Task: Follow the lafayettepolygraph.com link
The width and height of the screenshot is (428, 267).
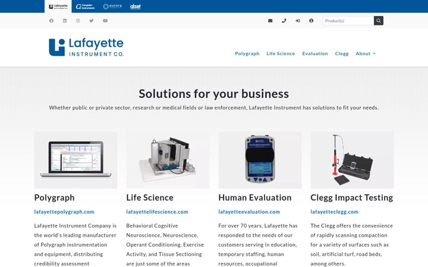Action: [64, 212]
